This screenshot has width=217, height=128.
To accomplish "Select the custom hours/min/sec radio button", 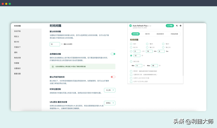I will [131, 51].
